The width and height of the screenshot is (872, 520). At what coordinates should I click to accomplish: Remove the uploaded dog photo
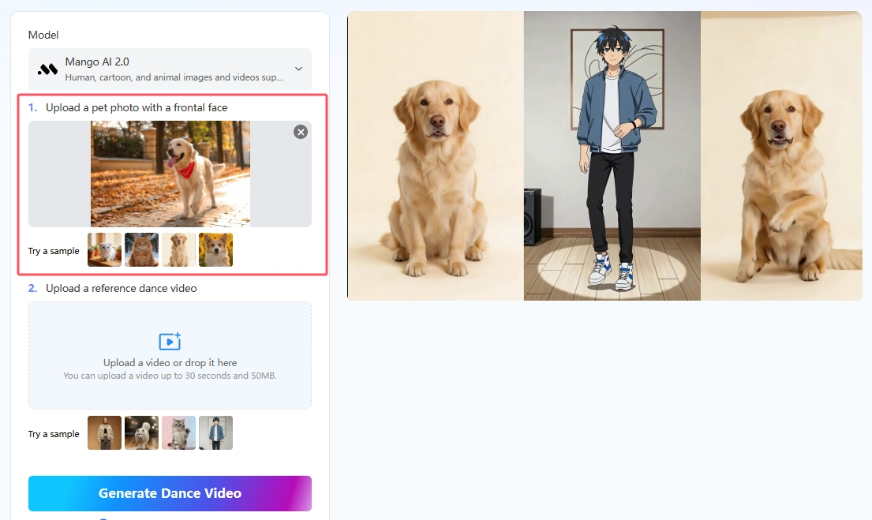tap(301, 132)
